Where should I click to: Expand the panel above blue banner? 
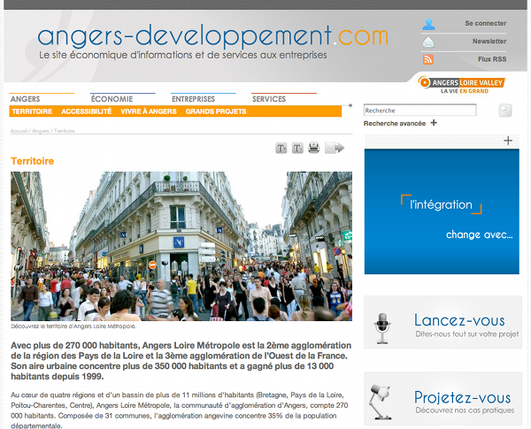click(x=508, y=141)
